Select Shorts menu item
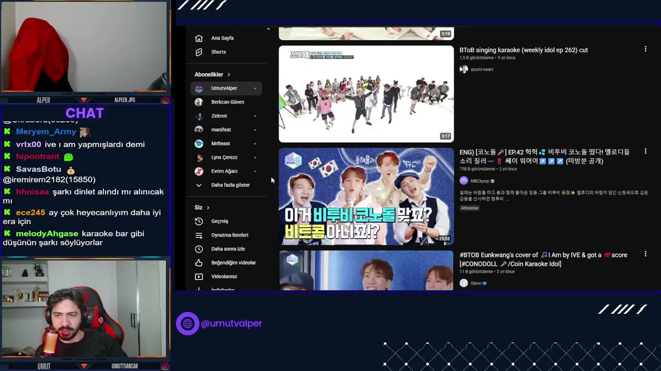The image size is (661, 371). [226, 52]
